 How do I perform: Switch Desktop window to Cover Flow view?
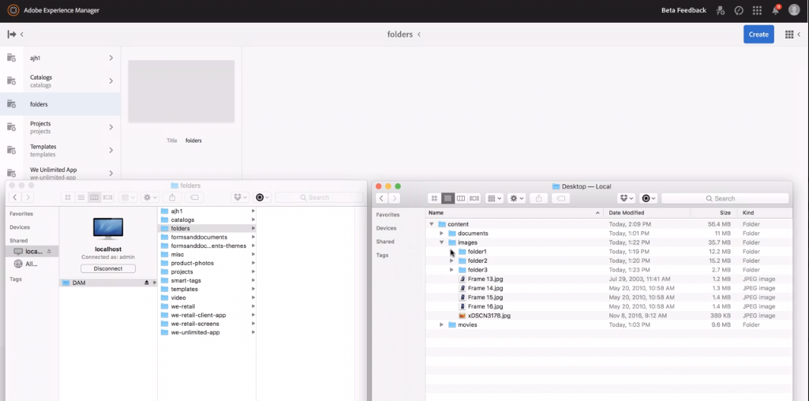474,198
